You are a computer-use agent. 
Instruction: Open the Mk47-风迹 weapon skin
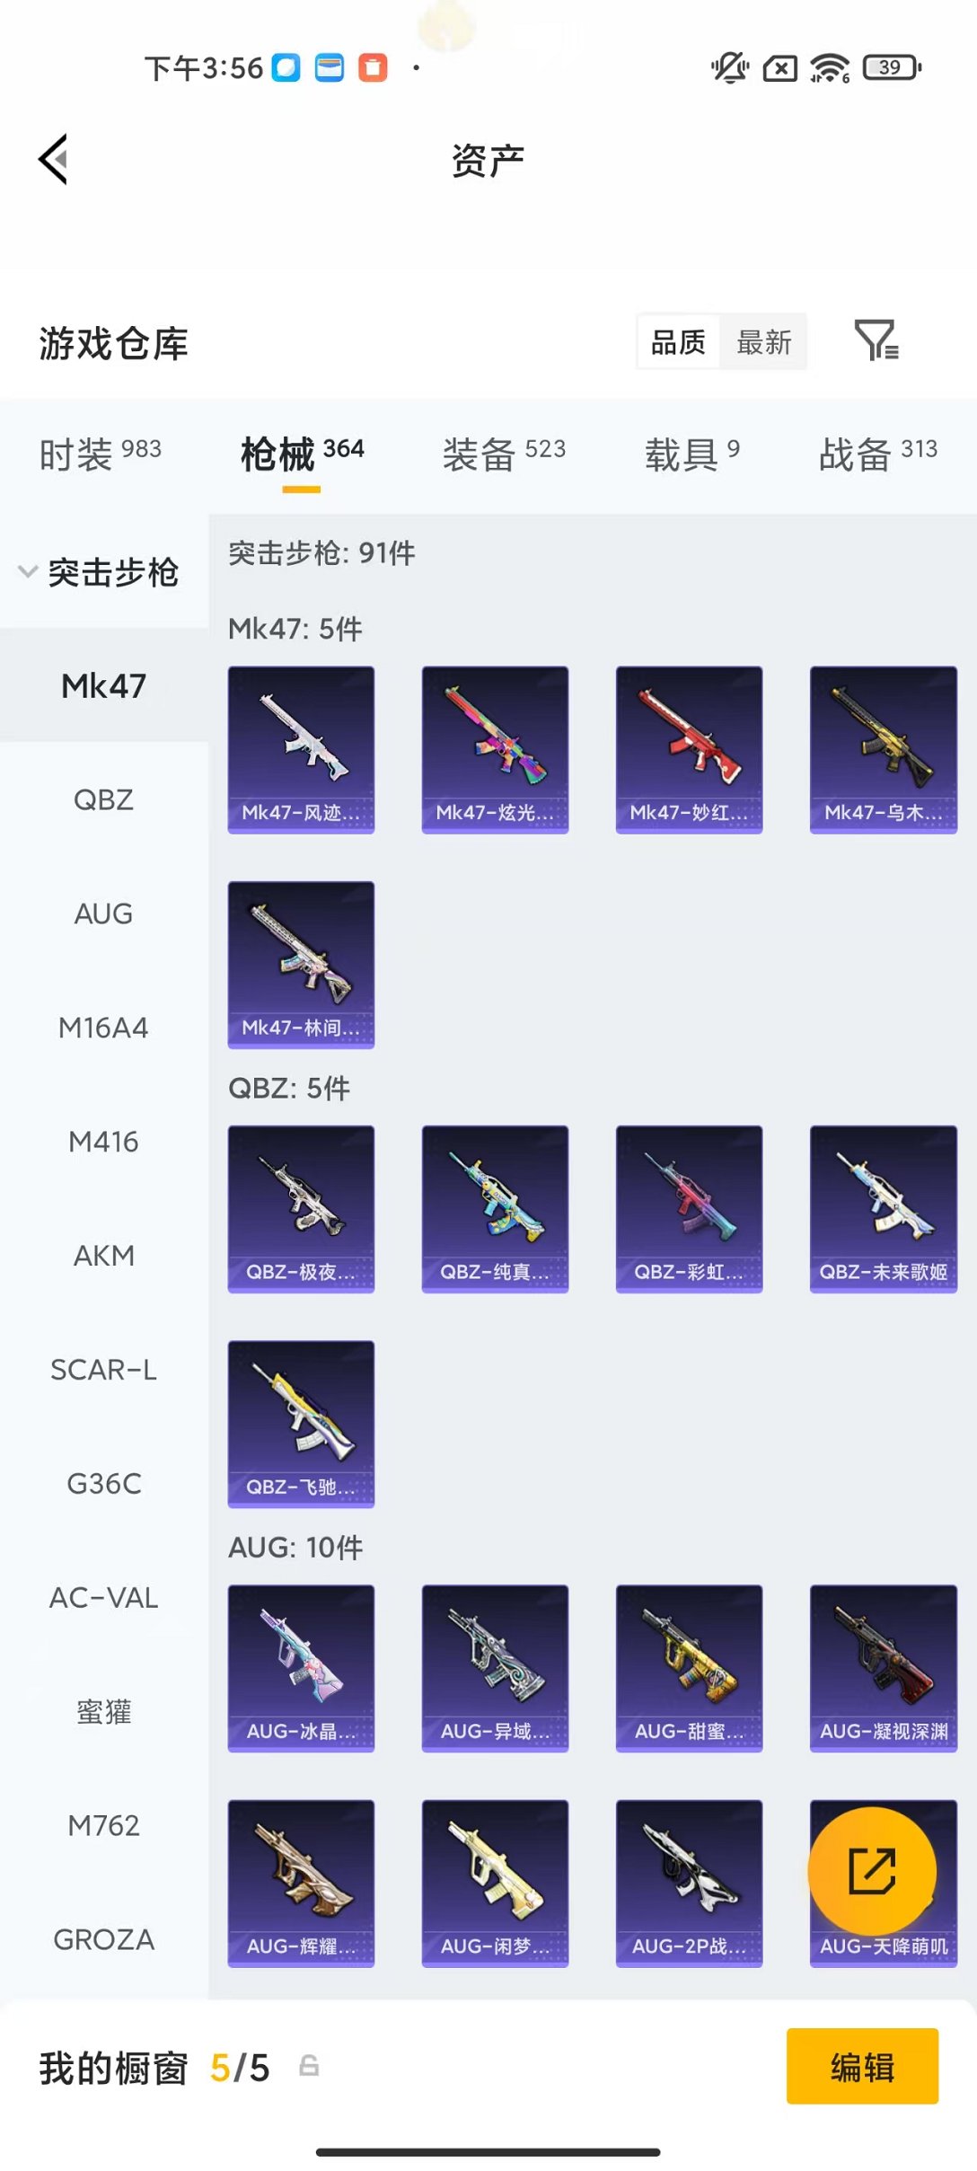tap(301, 750)
